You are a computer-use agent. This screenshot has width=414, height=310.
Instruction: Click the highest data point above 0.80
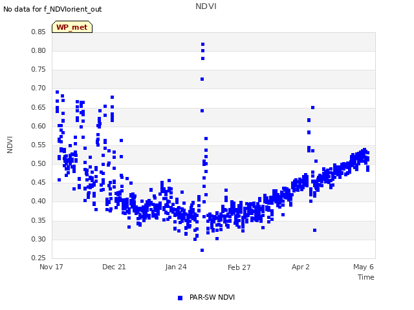pyautogui.click(x=202, y=45)
